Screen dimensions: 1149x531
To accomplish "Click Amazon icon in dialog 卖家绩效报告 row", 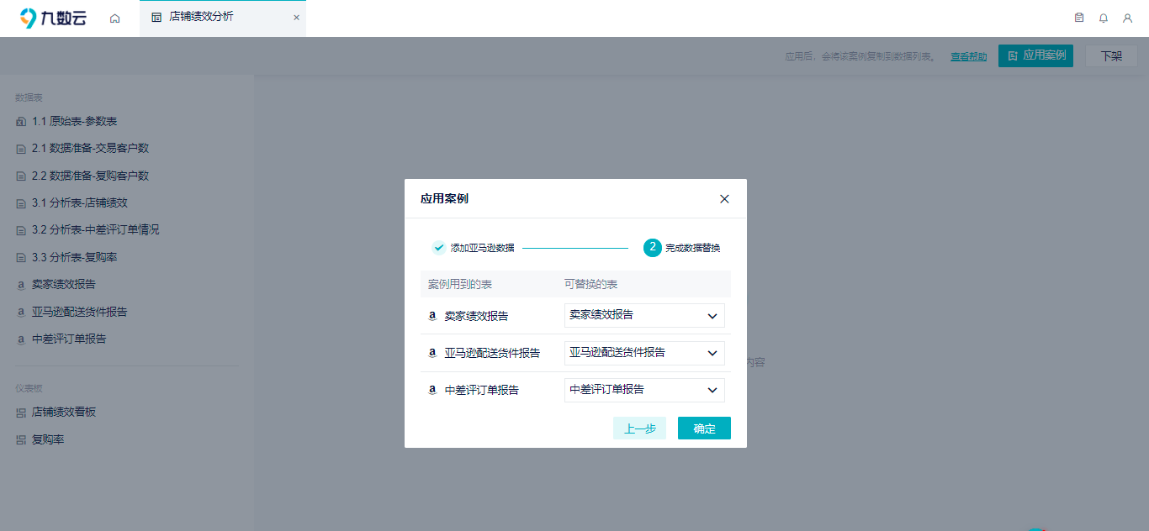I will (x=432, y=317).
